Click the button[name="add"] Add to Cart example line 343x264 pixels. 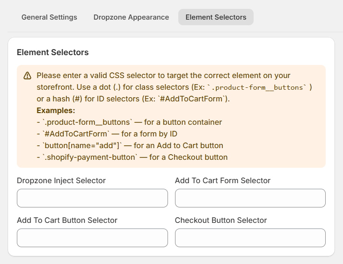[x=130, y=145]
